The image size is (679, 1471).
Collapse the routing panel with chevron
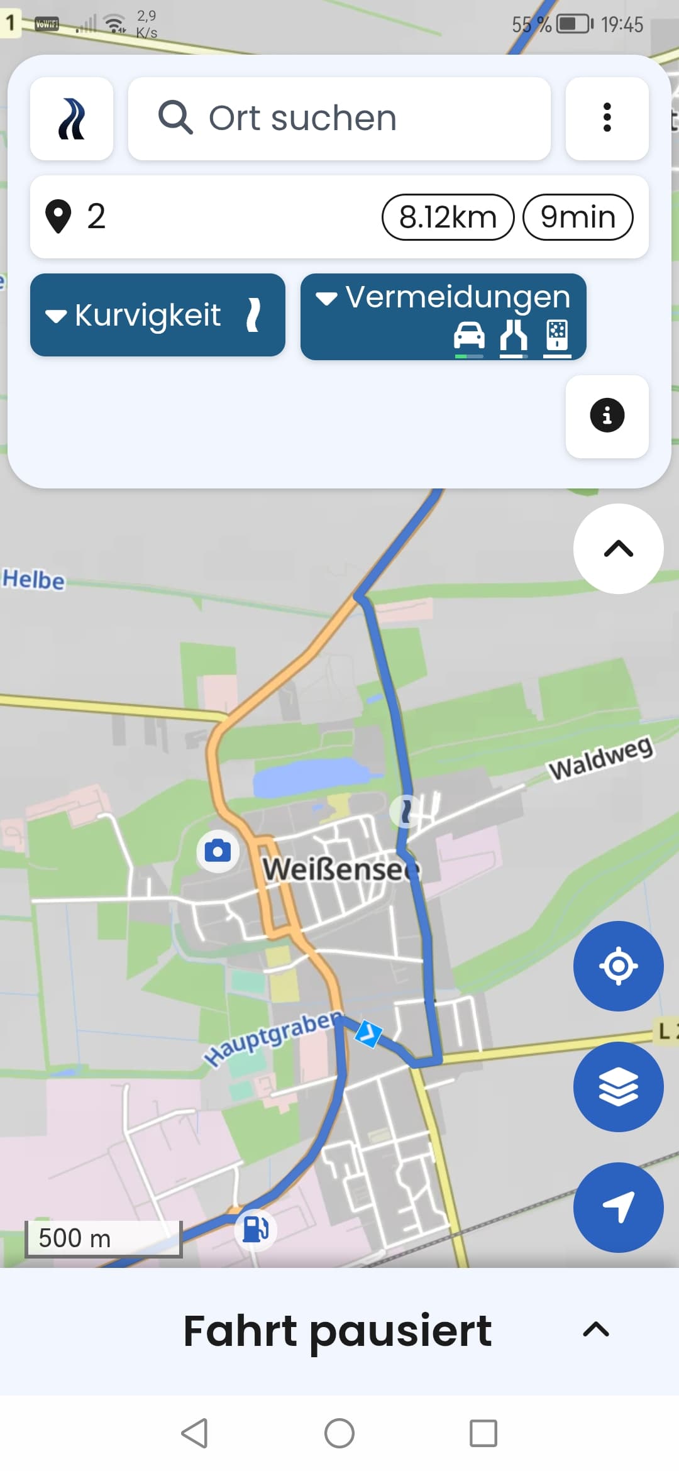618,549
